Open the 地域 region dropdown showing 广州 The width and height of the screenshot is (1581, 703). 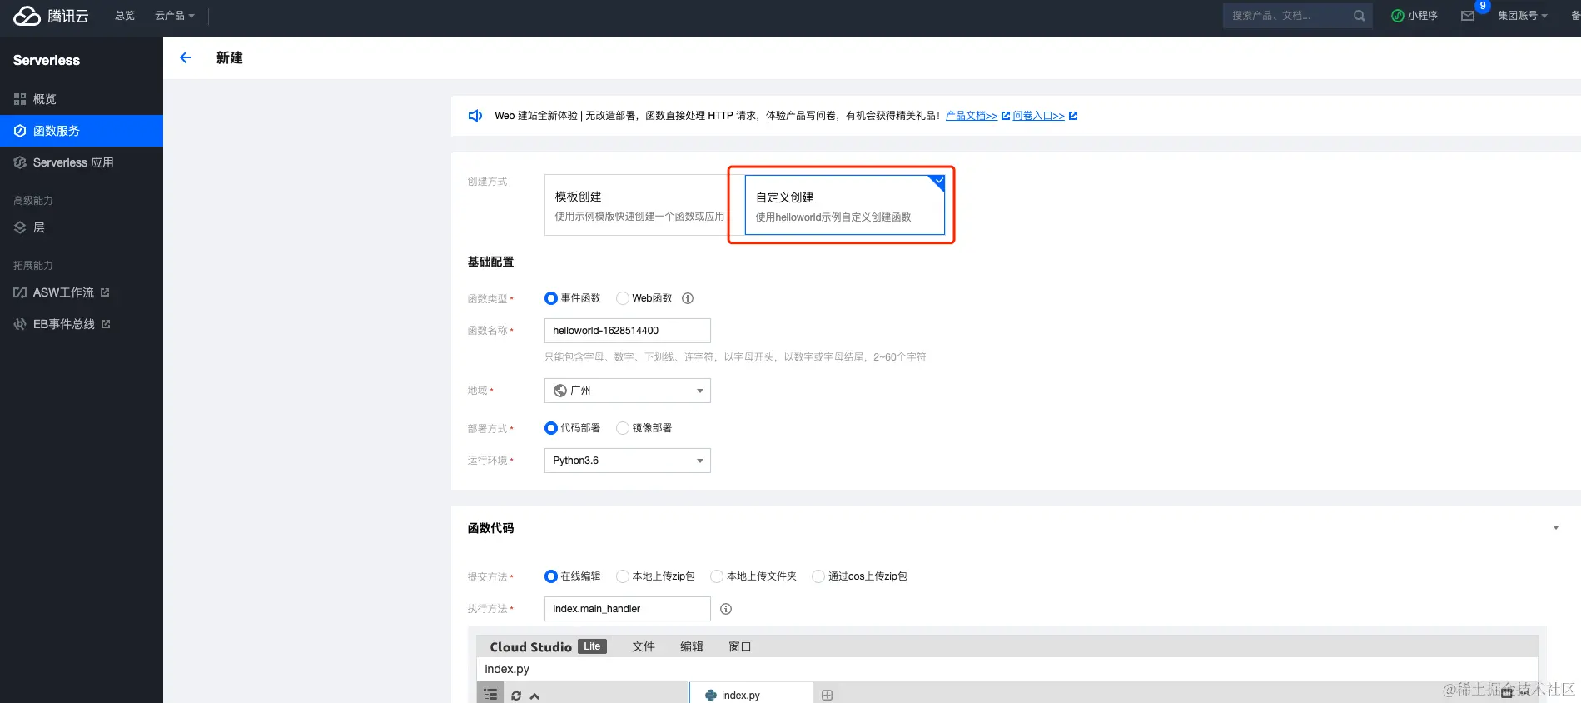point(628,391)
